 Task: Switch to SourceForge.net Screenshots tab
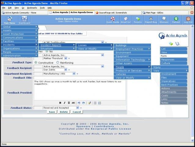[118, 13]
